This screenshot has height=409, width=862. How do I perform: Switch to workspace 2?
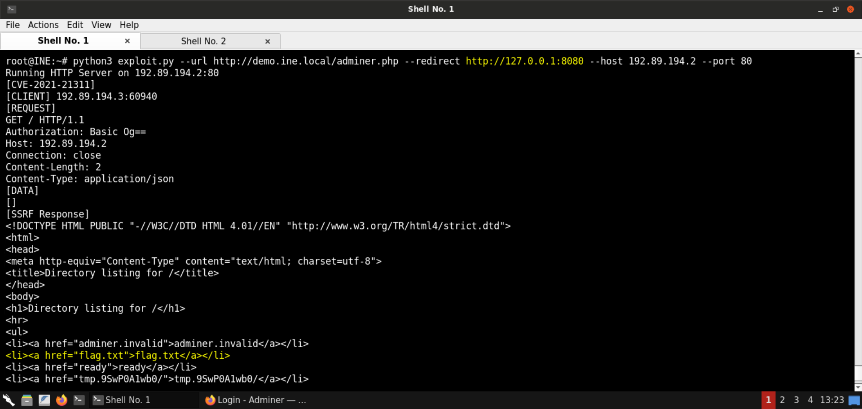click(x=782, y=400)
